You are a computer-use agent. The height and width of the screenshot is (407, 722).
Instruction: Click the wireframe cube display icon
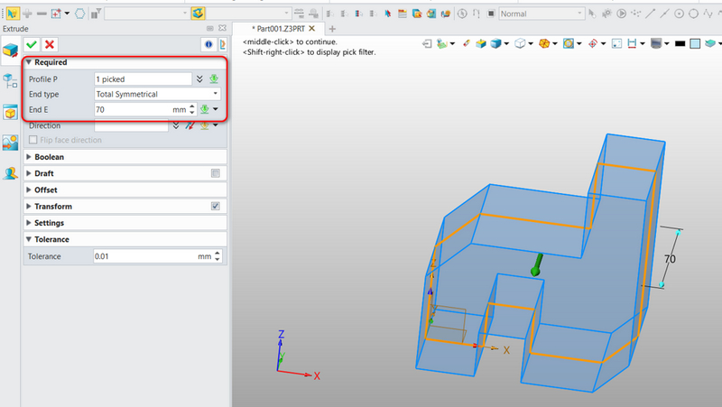coord(520,43)
